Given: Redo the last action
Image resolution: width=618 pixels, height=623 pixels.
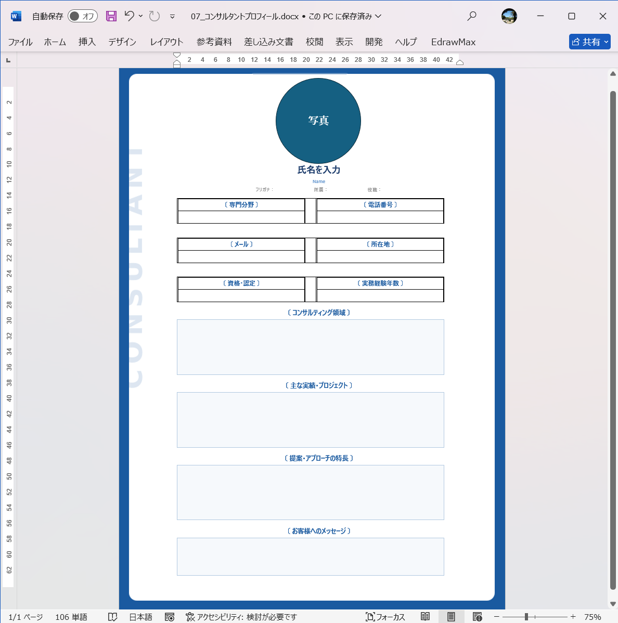Looking at the screenshot, I should click(x=153, y=16).
